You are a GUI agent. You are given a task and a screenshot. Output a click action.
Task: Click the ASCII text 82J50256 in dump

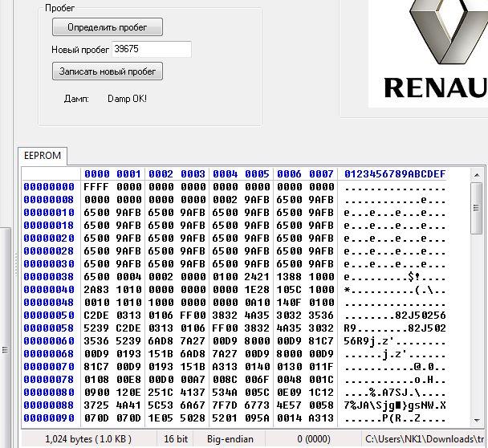420,315
